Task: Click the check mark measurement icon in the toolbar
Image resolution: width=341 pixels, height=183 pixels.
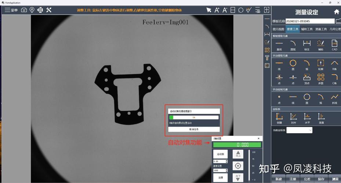Action: (x=249, y=10)
